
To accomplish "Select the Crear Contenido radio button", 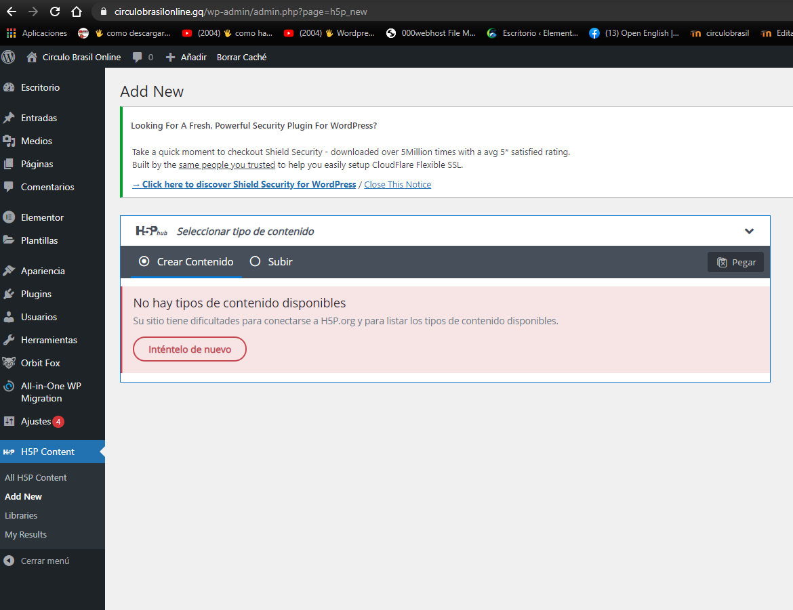I will click(x=144, y=261).
